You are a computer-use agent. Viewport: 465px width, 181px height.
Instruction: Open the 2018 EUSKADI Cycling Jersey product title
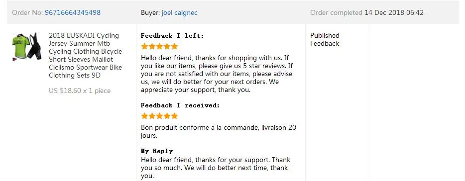[x=86, y=55]
